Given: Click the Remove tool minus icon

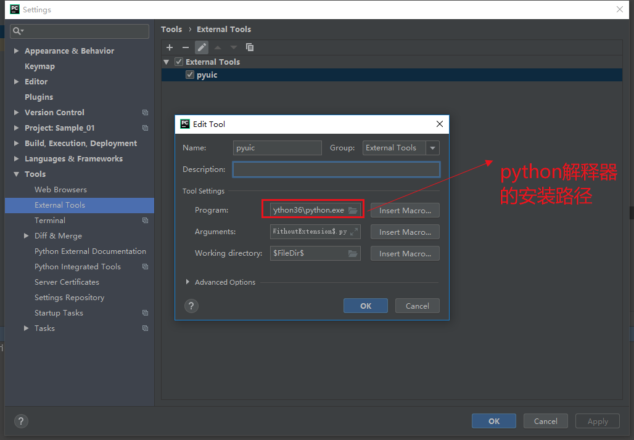Looking at the screenshot, I should click(186, 47).
